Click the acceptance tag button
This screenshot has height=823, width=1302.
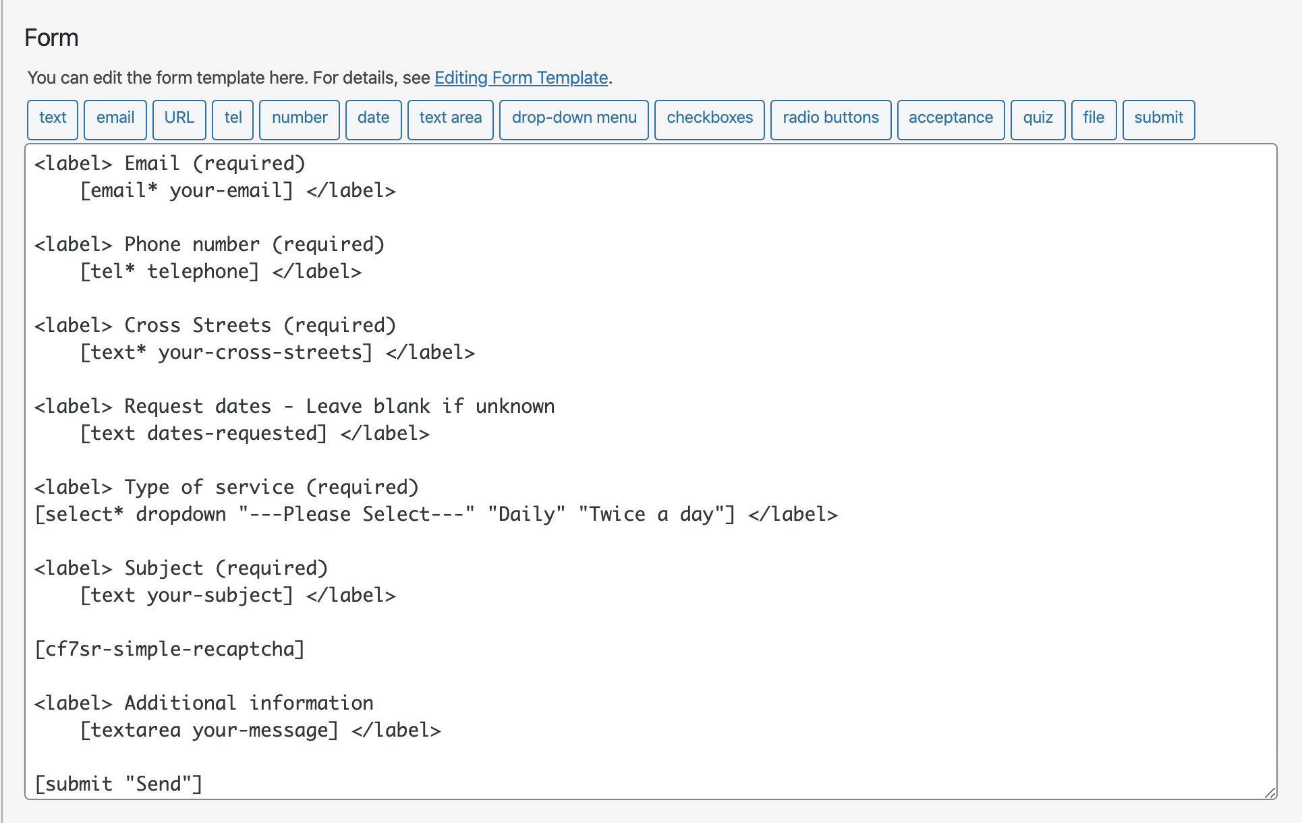click(951, 119)
